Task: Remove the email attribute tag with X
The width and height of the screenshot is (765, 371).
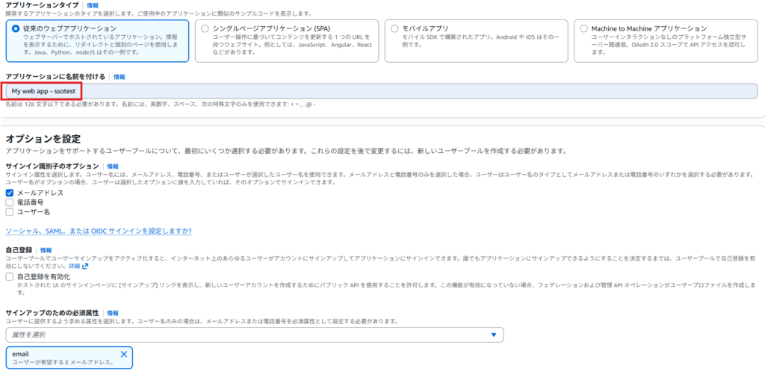Action: (x=124, y=354)
